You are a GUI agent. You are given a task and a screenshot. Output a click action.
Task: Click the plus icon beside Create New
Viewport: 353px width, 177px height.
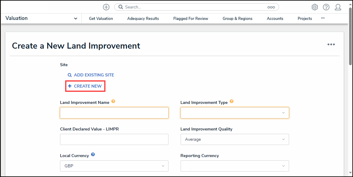tap(70, 86)
